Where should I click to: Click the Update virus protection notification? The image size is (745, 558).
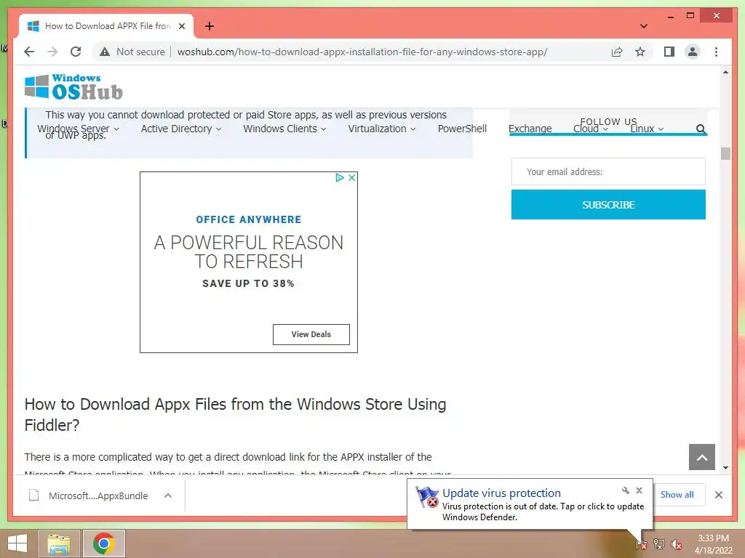pyautogui.click(x=530, y=504)
